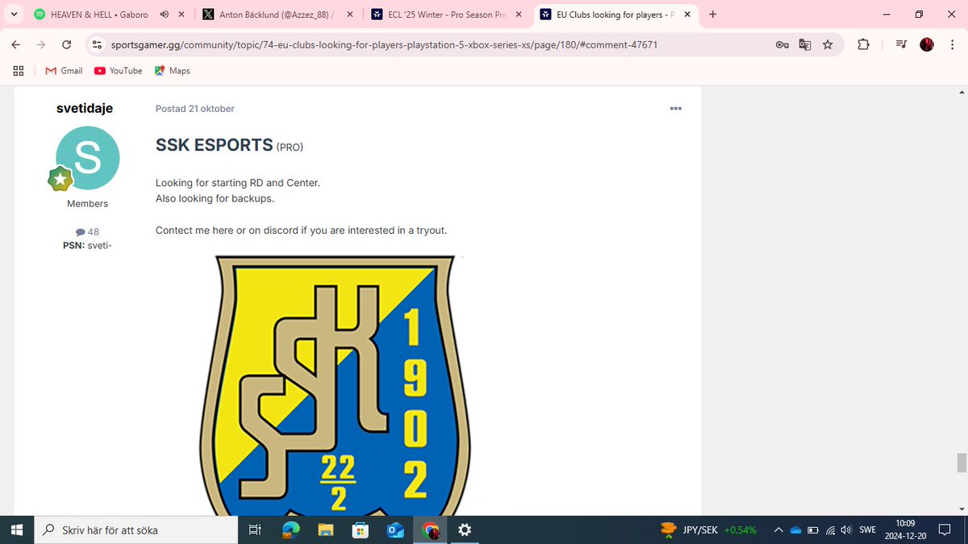968x544 pixels.
Task: Select the EU Clubs looking for players tab
Action: [615, 15]
